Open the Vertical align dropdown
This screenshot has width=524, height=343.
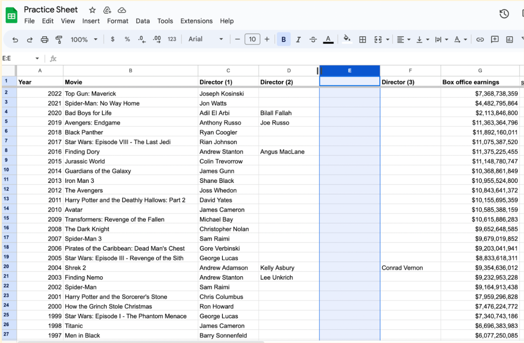click(423, 39)
